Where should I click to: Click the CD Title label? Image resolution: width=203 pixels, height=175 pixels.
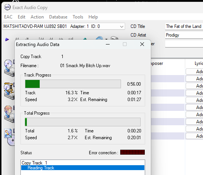point(138,26)
